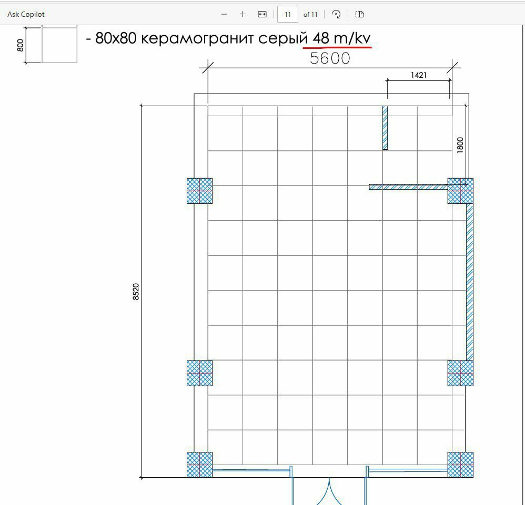Click the '48 m/kv' area text
The width and height of the screenshot is (525, 505).
pyautogui.click(x=342, y=38)
